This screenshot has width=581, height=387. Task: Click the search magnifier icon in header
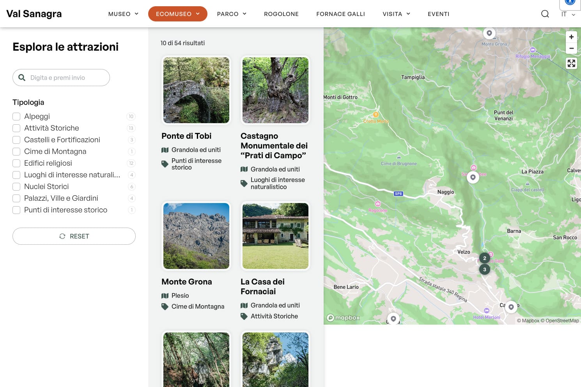click(545, 14)
